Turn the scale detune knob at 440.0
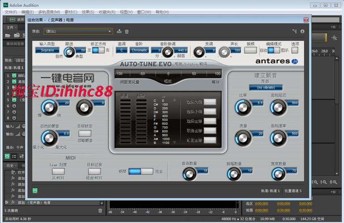344x223 pixels. [x=168, y=52]
